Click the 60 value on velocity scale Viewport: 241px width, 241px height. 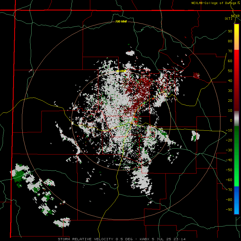coord(230,61)
